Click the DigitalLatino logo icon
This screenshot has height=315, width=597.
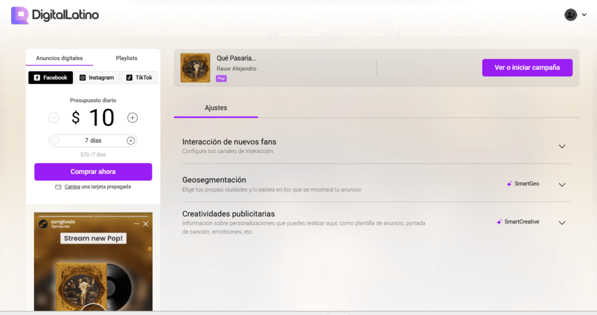pos(19,16)
